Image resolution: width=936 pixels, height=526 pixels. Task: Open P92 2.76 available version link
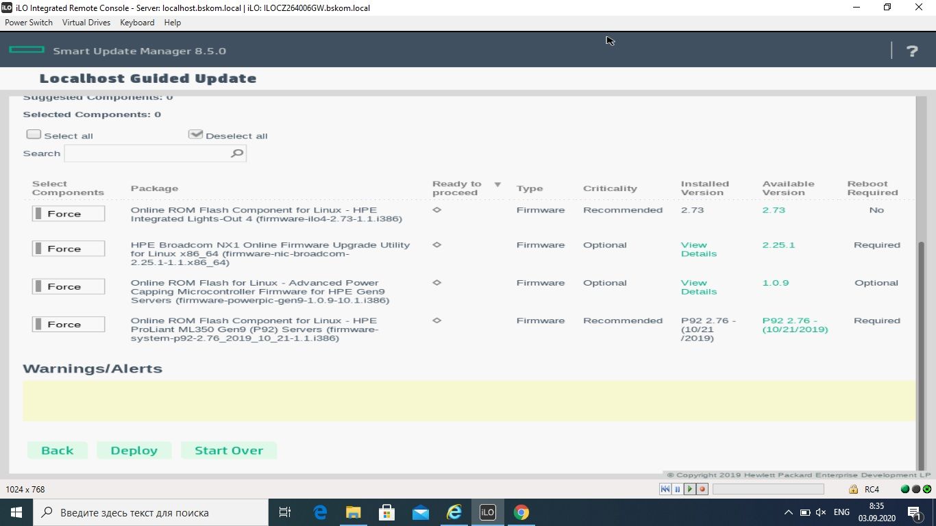795,325
